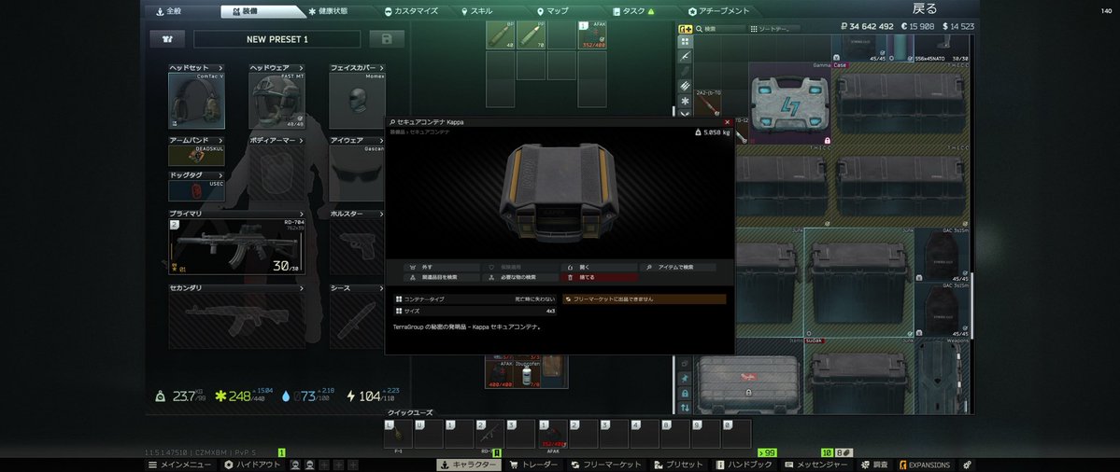Toggle the stash pin icon

(x=685, y=379)
